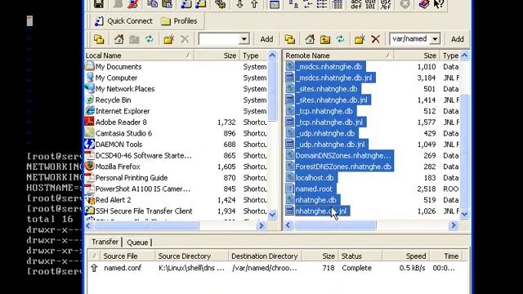
Task: Refresh the local pane
Action: click(x=149, y=39)
